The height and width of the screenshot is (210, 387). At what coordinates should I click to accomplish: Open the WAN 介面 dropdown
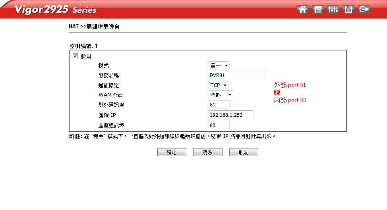pyautogui.click(x=221, y=95)
